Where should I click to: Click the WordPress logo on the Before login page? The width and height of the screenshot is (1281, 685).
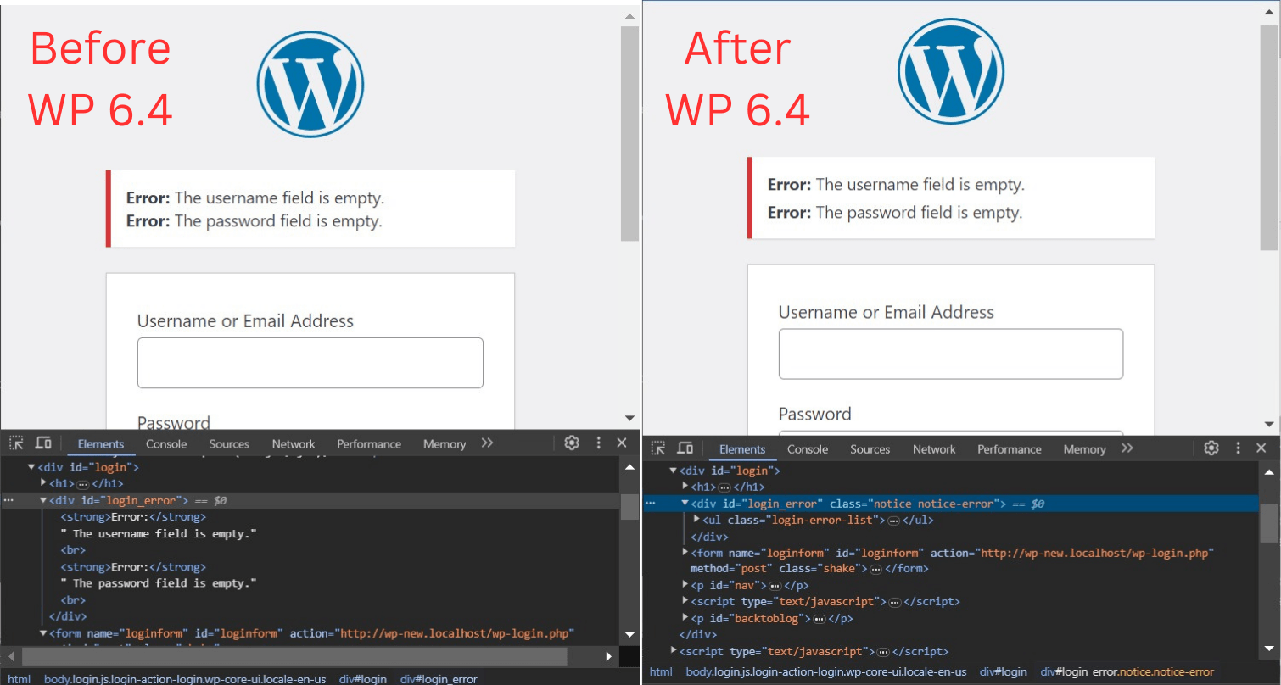[x=310, y=84]
